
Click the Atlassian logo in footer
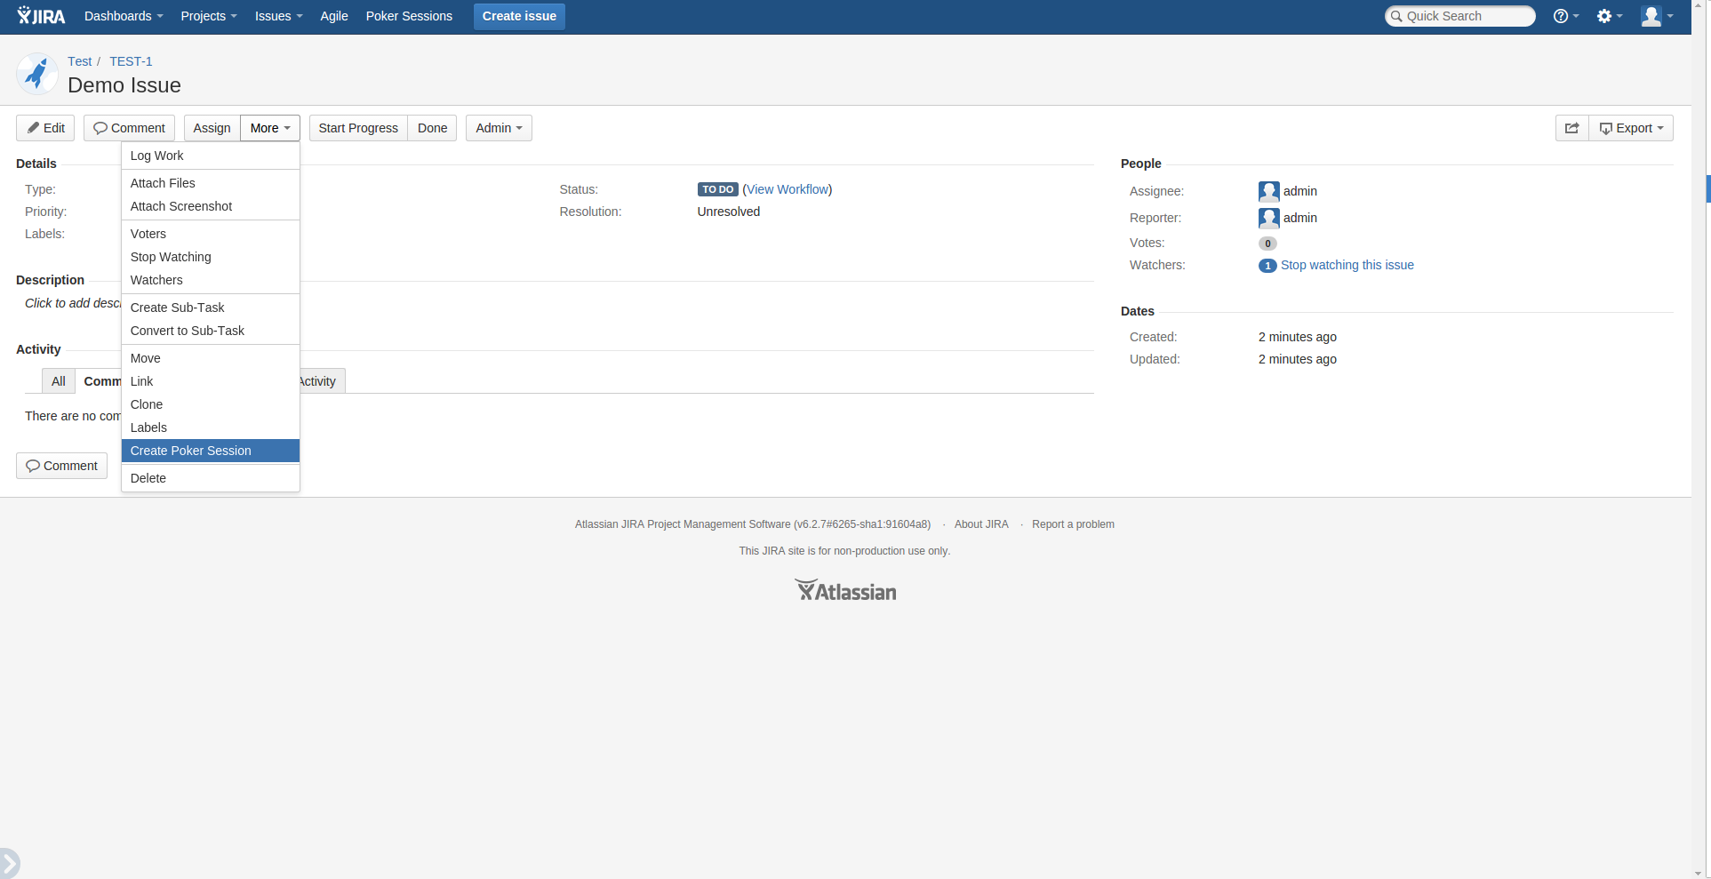[x=845, y=591]
